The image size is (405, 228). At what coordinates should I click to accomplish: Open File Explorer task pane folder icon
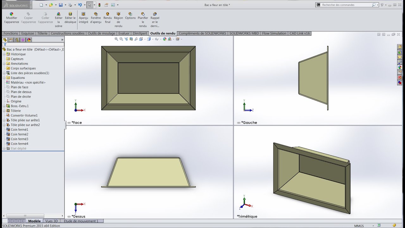coord(400,57)
